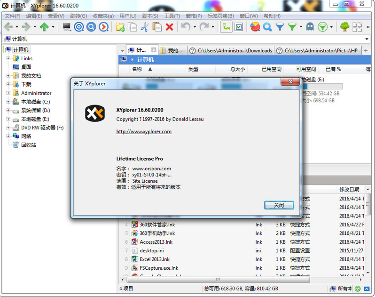Screen dimensions: 375x297
Task: Click the 关闭 button in About dialog
Action: point(279,205)
